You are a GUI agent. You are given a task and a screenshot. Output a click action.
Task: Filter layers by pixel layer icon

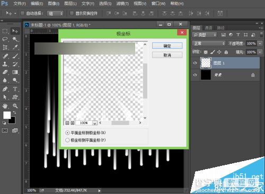(x=224, y=34)
